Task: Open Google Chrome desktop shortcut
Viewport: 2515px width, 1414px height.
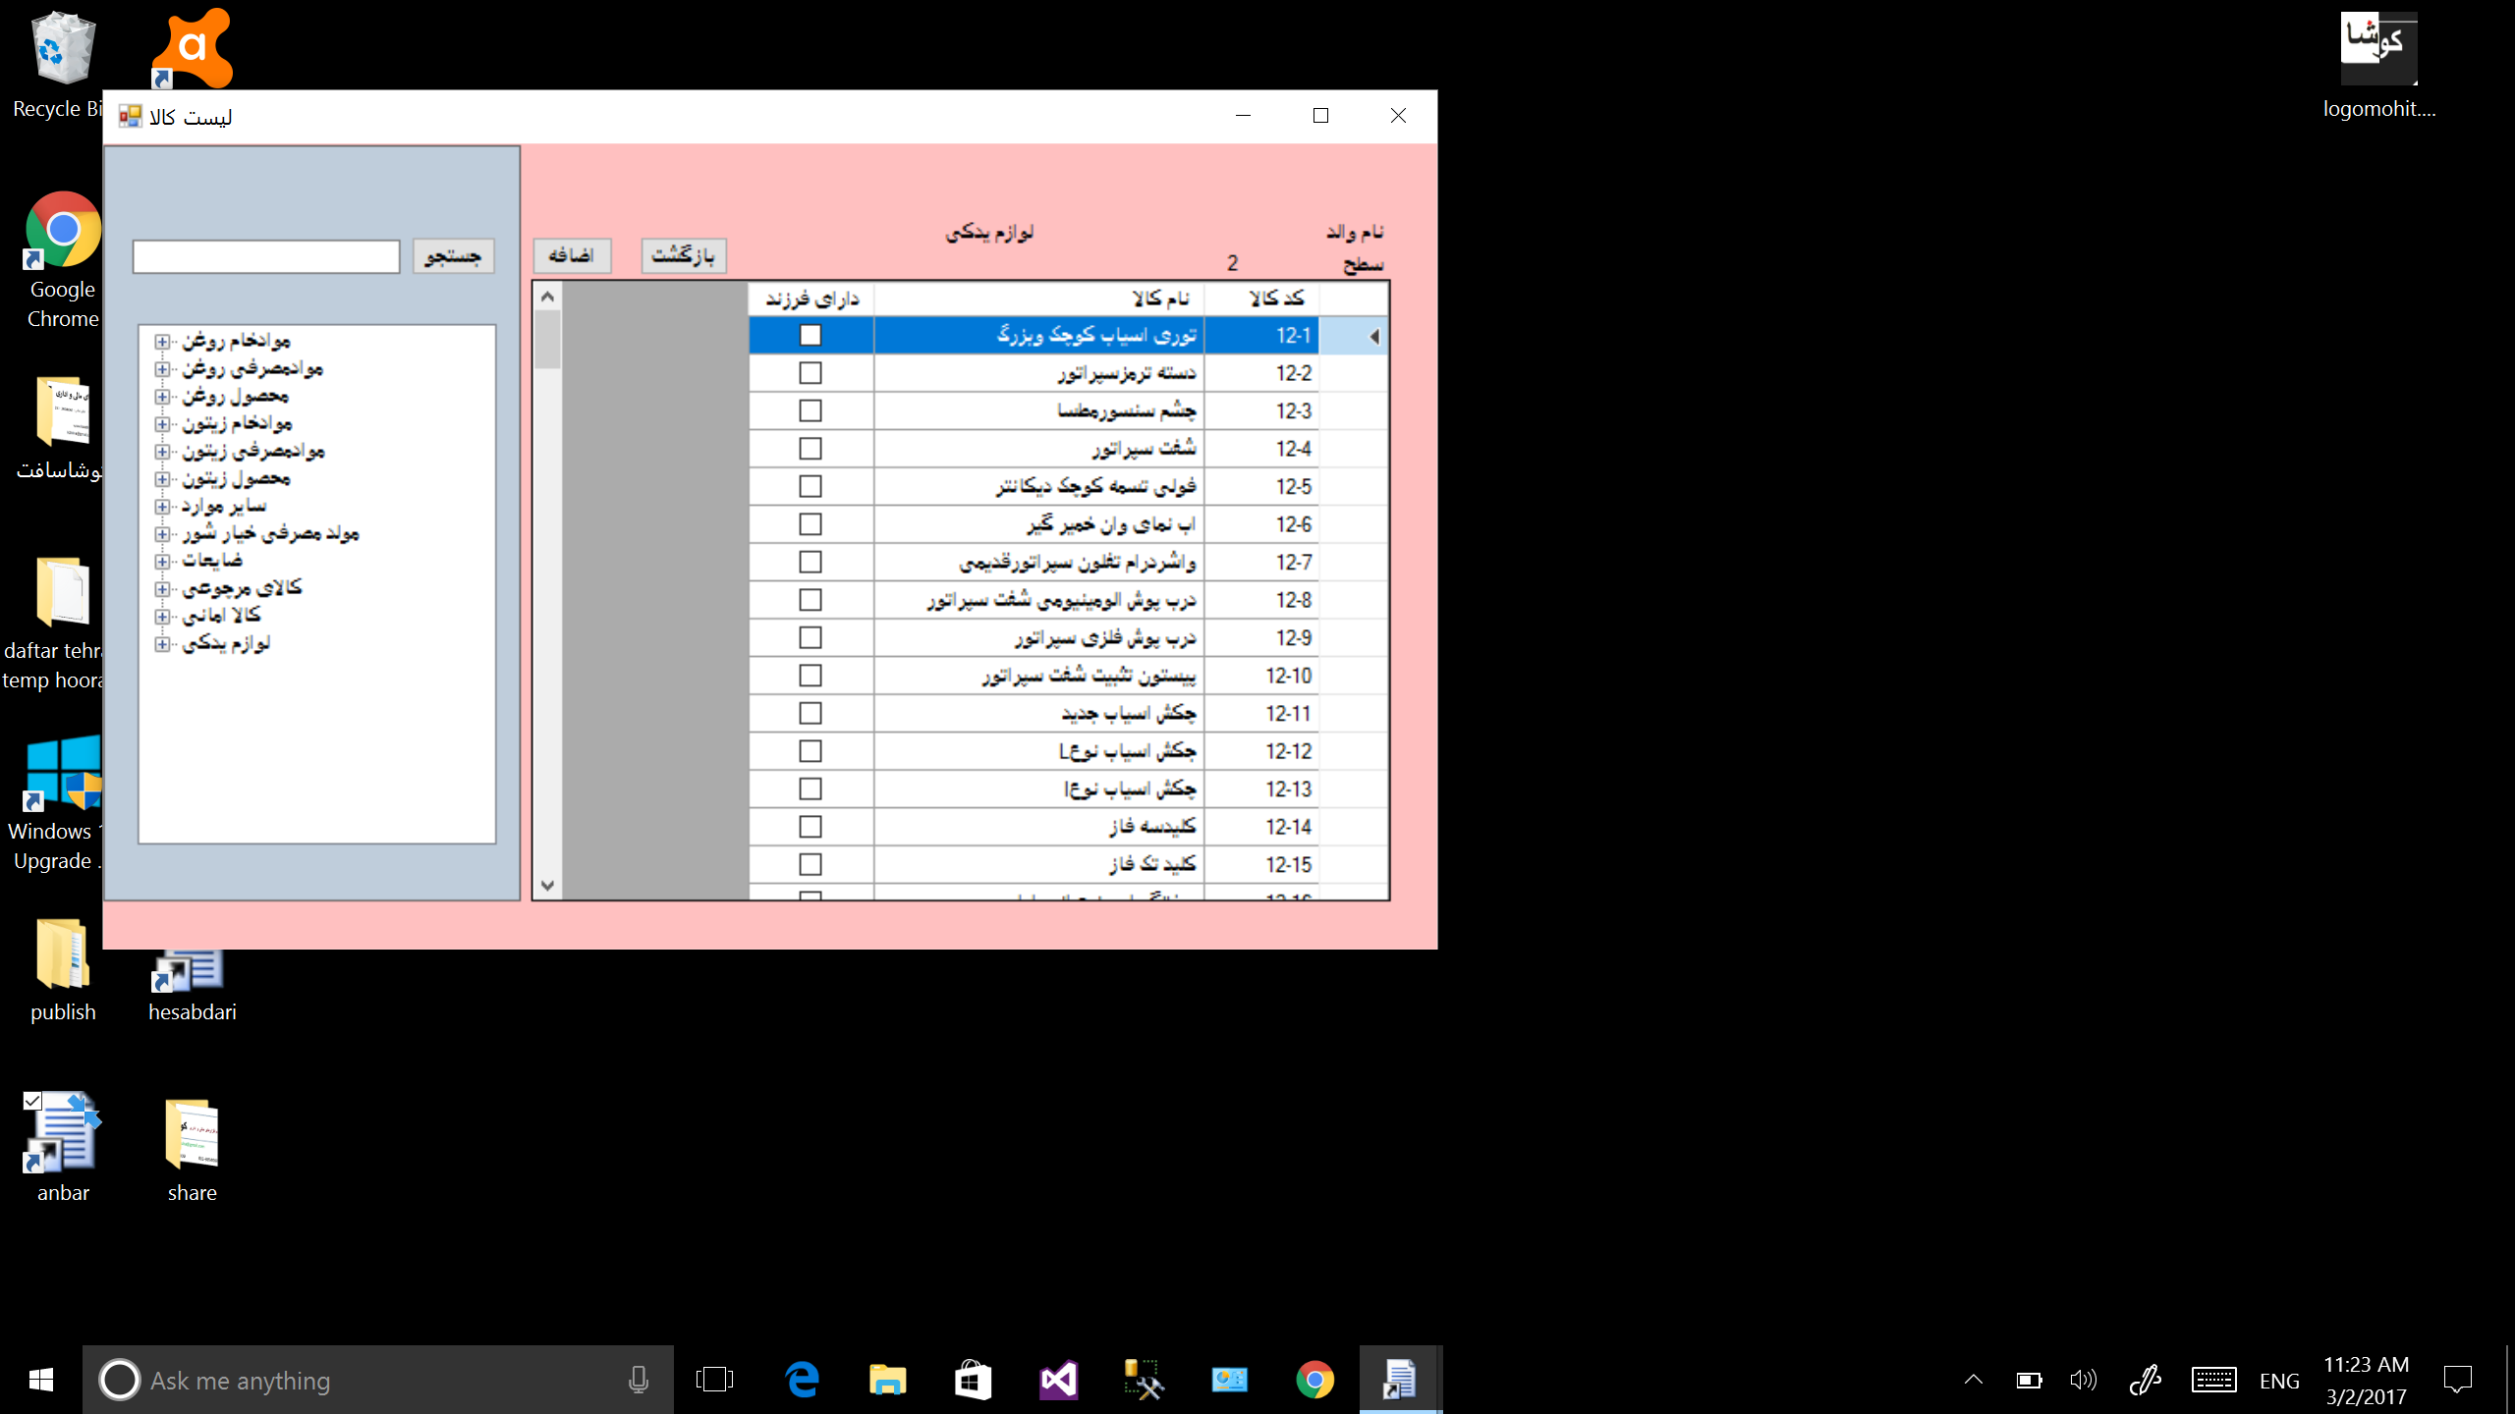Action: point(62,231)
